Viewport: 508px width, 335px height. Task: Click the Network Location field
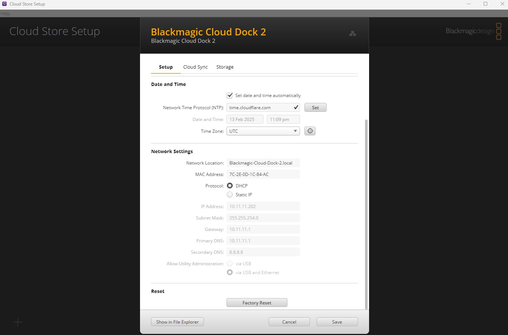coord(263,163)
